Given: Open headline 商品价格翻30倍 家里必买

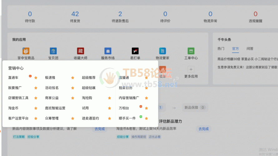Looking at the screenshot, I should tap(248, 59).
